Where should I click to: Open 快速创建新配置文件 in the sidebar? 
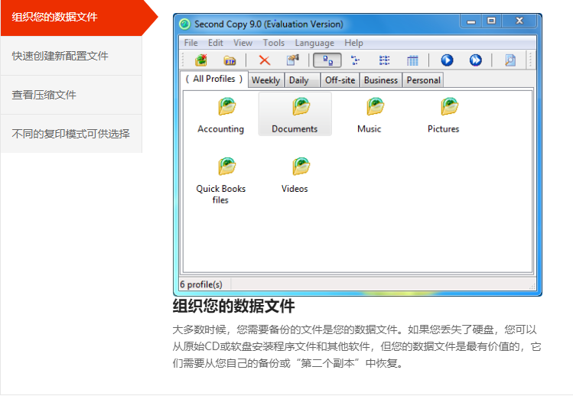point(71,56)
